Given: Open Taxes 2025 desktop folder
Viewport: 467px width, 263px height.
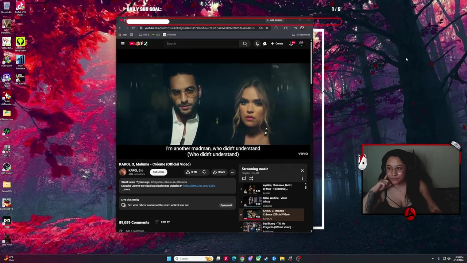Looking at the screenshot, I should click(7, 186).
